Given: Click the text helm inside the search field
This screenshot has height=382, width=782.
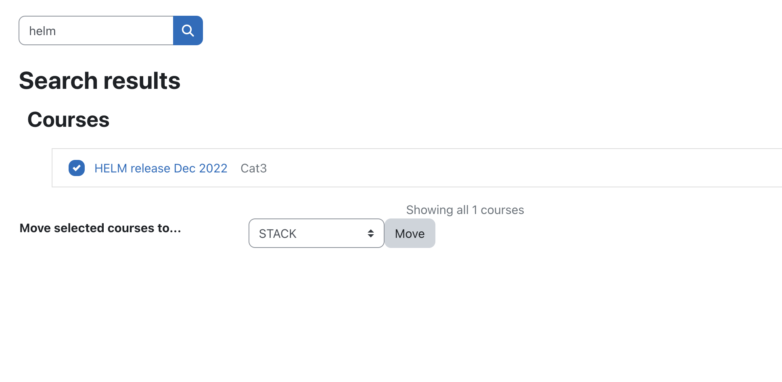Looking at the screenshot, I should pos(42,31).
